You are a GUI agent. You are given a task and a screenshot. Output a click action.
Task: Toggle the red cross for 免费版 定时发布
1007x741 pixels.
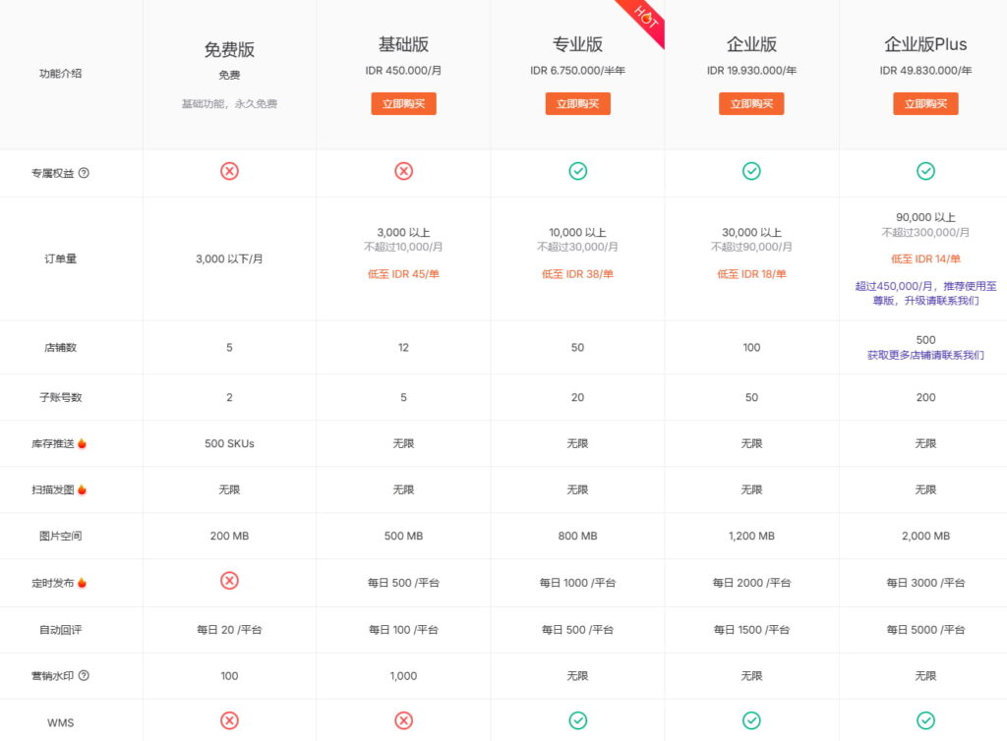click(x=229, y=582)
